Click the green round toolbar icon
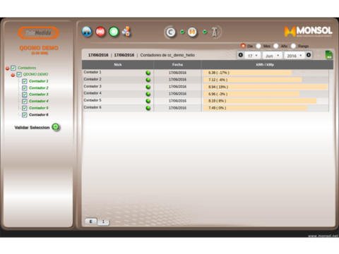The width and height of the screenshot is (339, 254). click(114, 32)
